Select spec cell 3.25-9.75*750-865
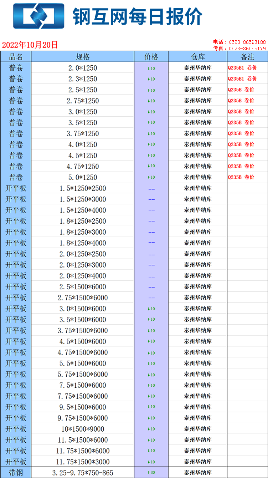Image resolution: width=268 pixels, height=478 pixels. click(83, 473)
